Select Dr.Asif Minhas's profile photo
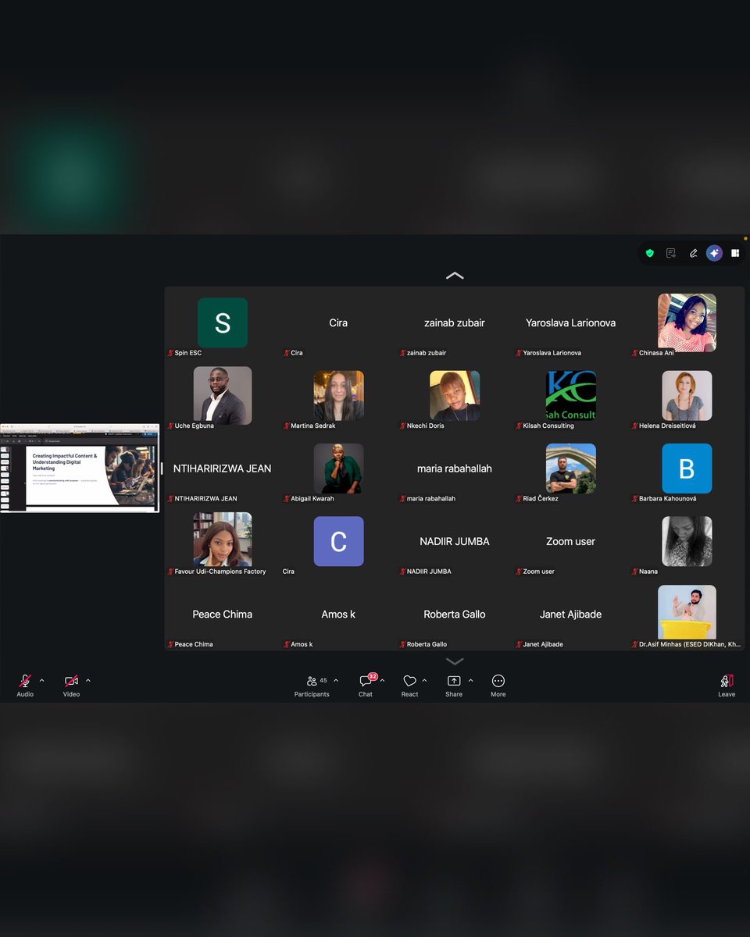 687,612
